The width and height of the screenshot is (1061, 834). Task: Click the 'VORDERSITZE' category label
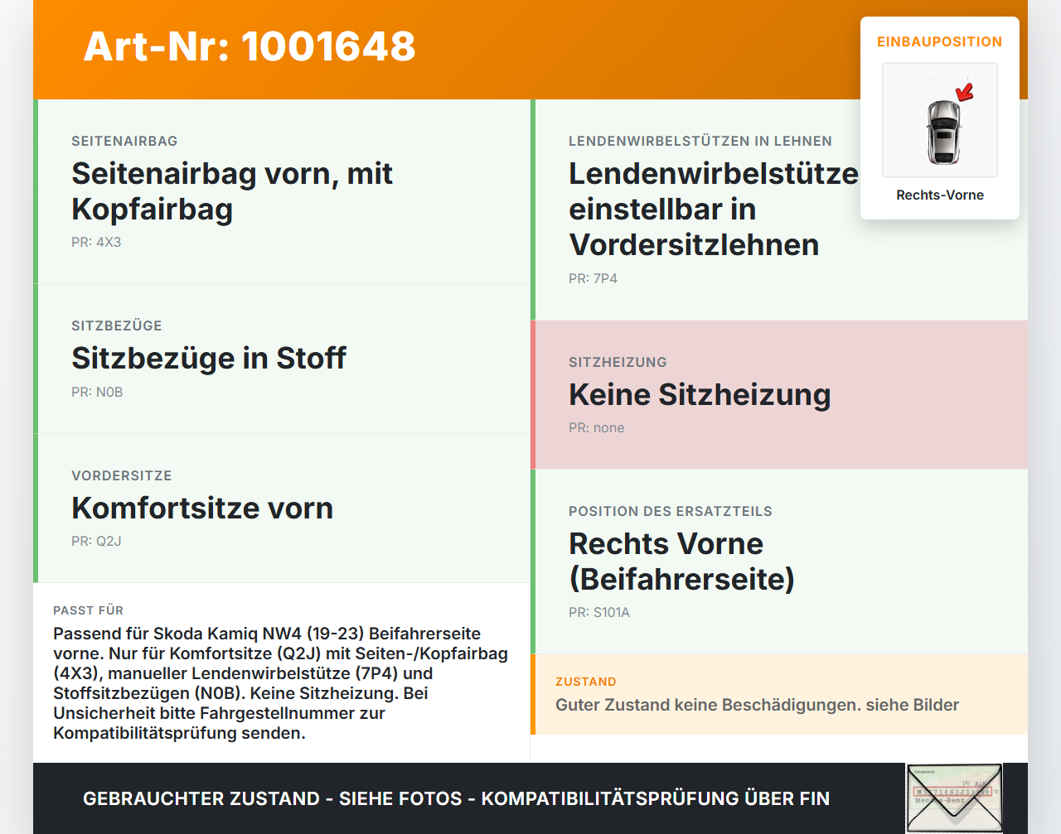click(x=122, y=475)
